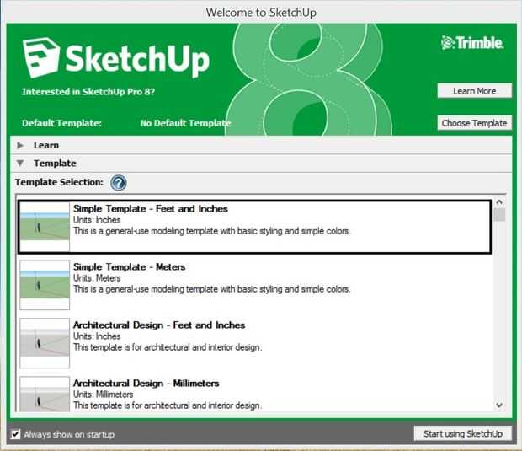Image resolution: width=522 pixels, height=451 pixels.
Task: Click thumbnail of Architectural Design - Feet and Inches
Action: point(45,343)
